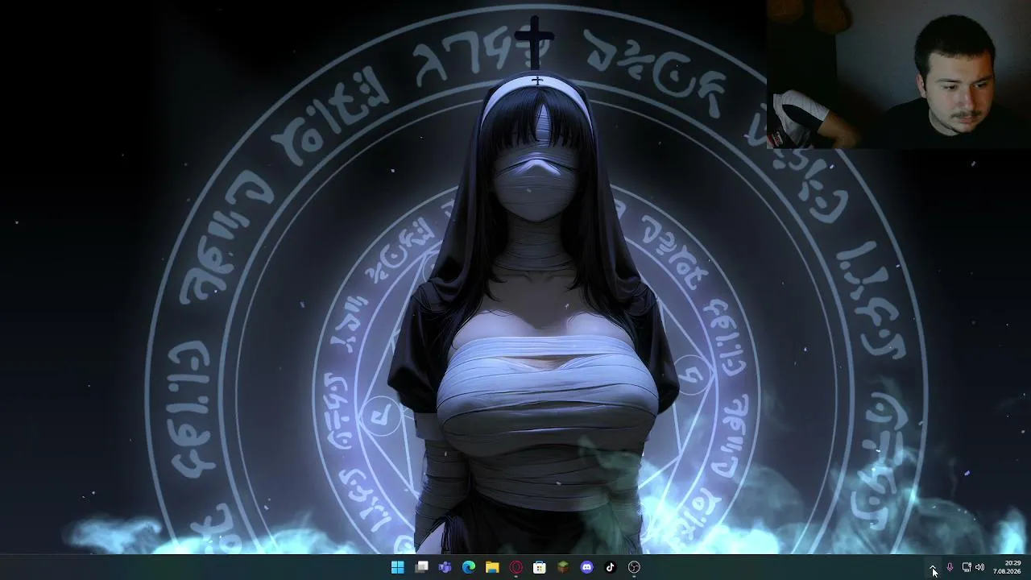Open Microsoft Store from the taskbar
Image resolution: width=1031 pixels, height=580 pixels.
pyautogui.click(x=540, y=567)
